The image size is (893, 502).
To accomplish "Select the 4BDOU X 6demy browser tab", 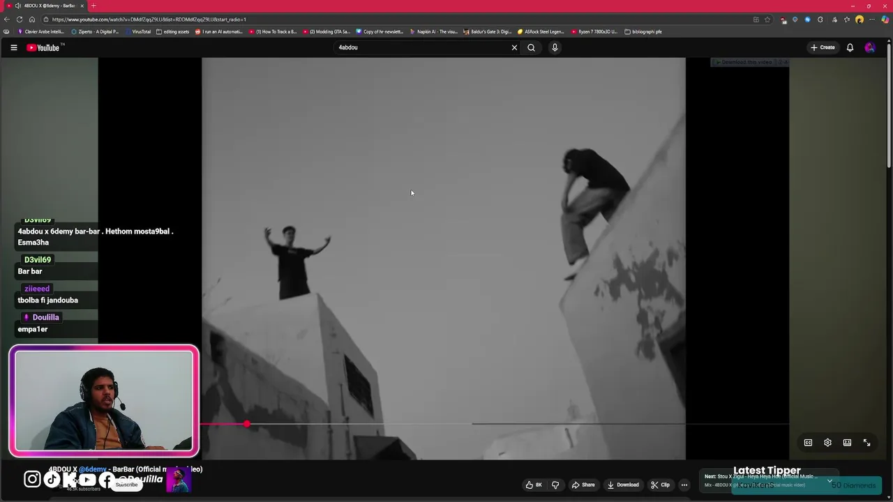I will click(x=45, y=6).
